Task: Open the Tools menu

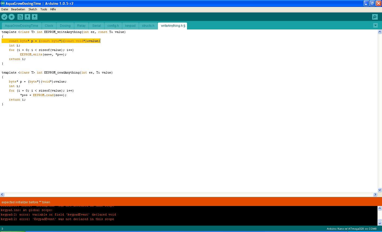Action: point(44,9)
